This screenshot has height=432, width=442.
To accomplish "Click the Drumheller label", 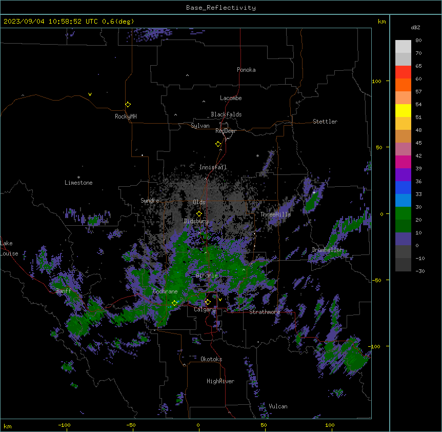I will pyautogui.click(x=327, y=249).
